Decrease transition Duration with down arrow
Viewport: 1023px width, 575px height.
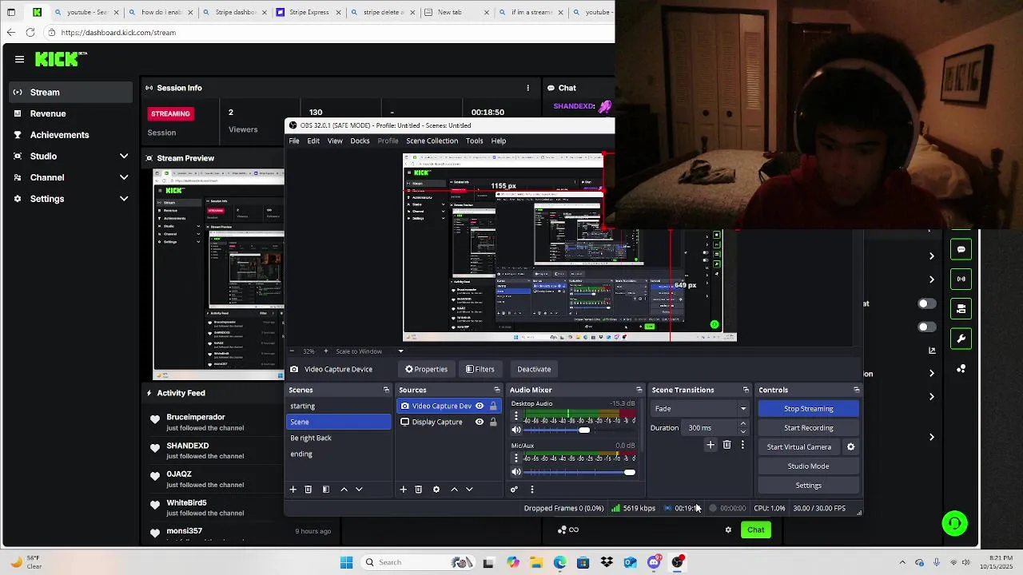pos(743,432)
